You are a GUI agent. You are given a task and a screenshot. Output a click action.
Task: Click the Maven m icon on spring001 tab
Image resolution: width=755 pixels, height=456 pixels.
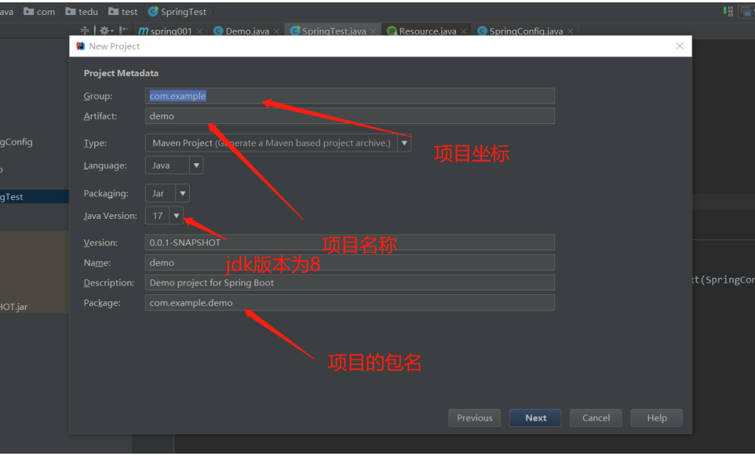click(x=143, y=31)
